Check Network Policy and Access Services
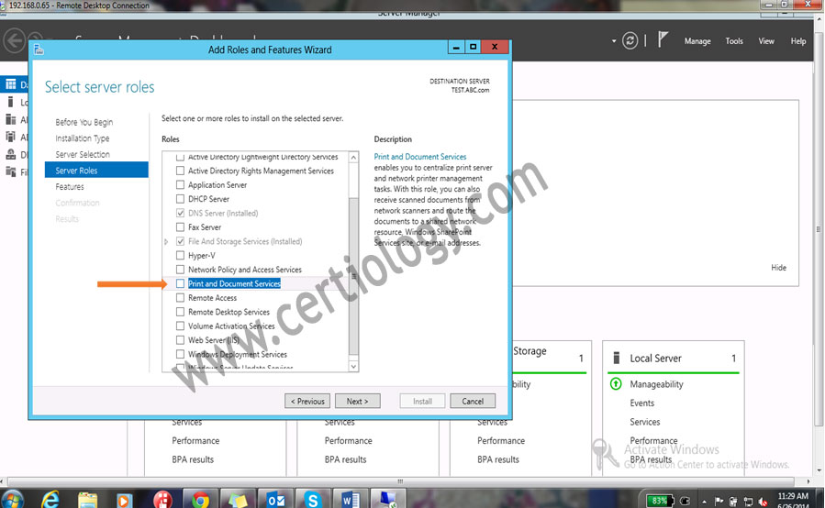825x508 pixels. (180, 270)
